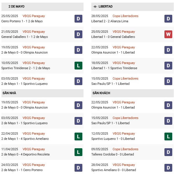Click the L badge for 2 de Mayo 1-4 Sportivo Ameliano

pyautogui.click(x=78, y=136)
